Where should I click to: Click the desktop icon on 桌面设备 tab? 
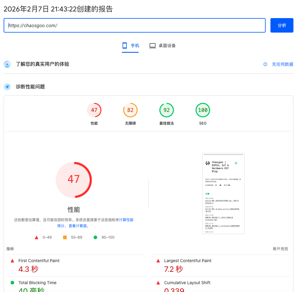coord(152,46)
